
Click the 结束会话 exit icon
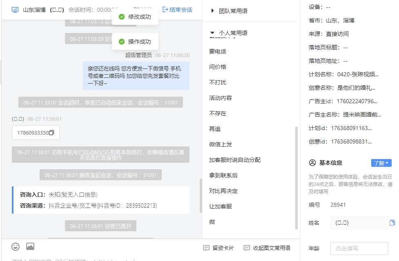click(165, 10)
